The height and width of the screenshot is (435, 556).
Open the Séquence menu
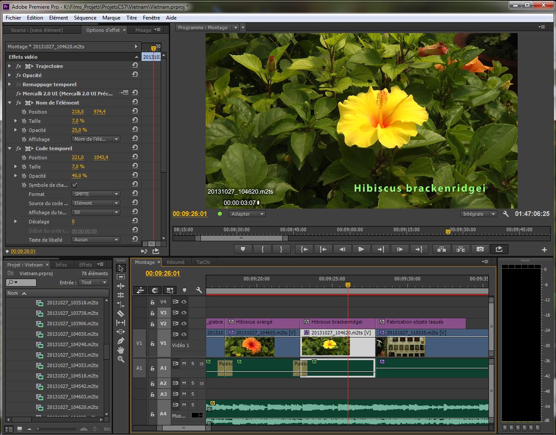[x=85, y=18]
